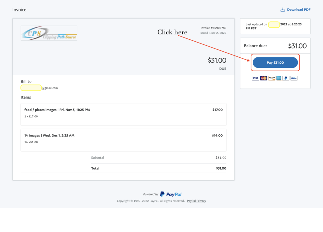323x232 pixels.
Task: Select the PayPal Credit icon
Action: click(x=294, y=78)
